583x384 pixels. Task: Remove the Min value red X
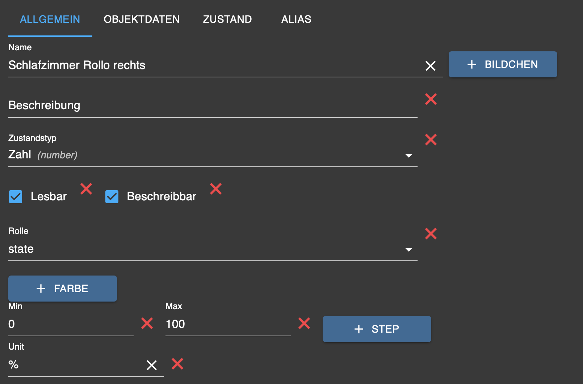click(x=147, y=323)
